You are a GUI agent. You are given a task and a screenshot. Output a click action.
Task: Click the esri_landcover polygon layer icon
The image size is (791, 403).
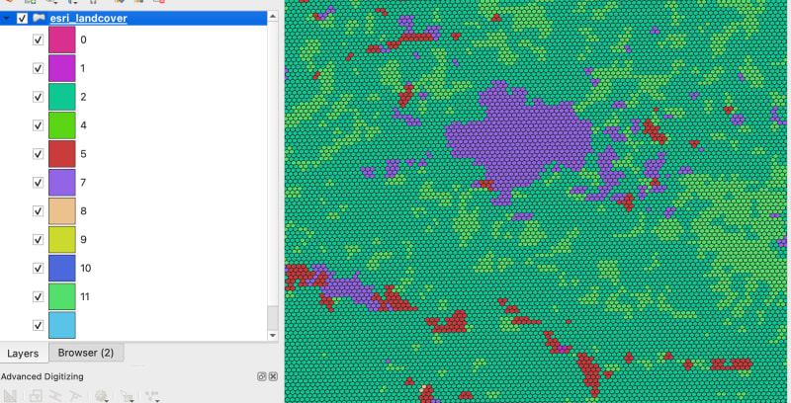click(38, 18)
